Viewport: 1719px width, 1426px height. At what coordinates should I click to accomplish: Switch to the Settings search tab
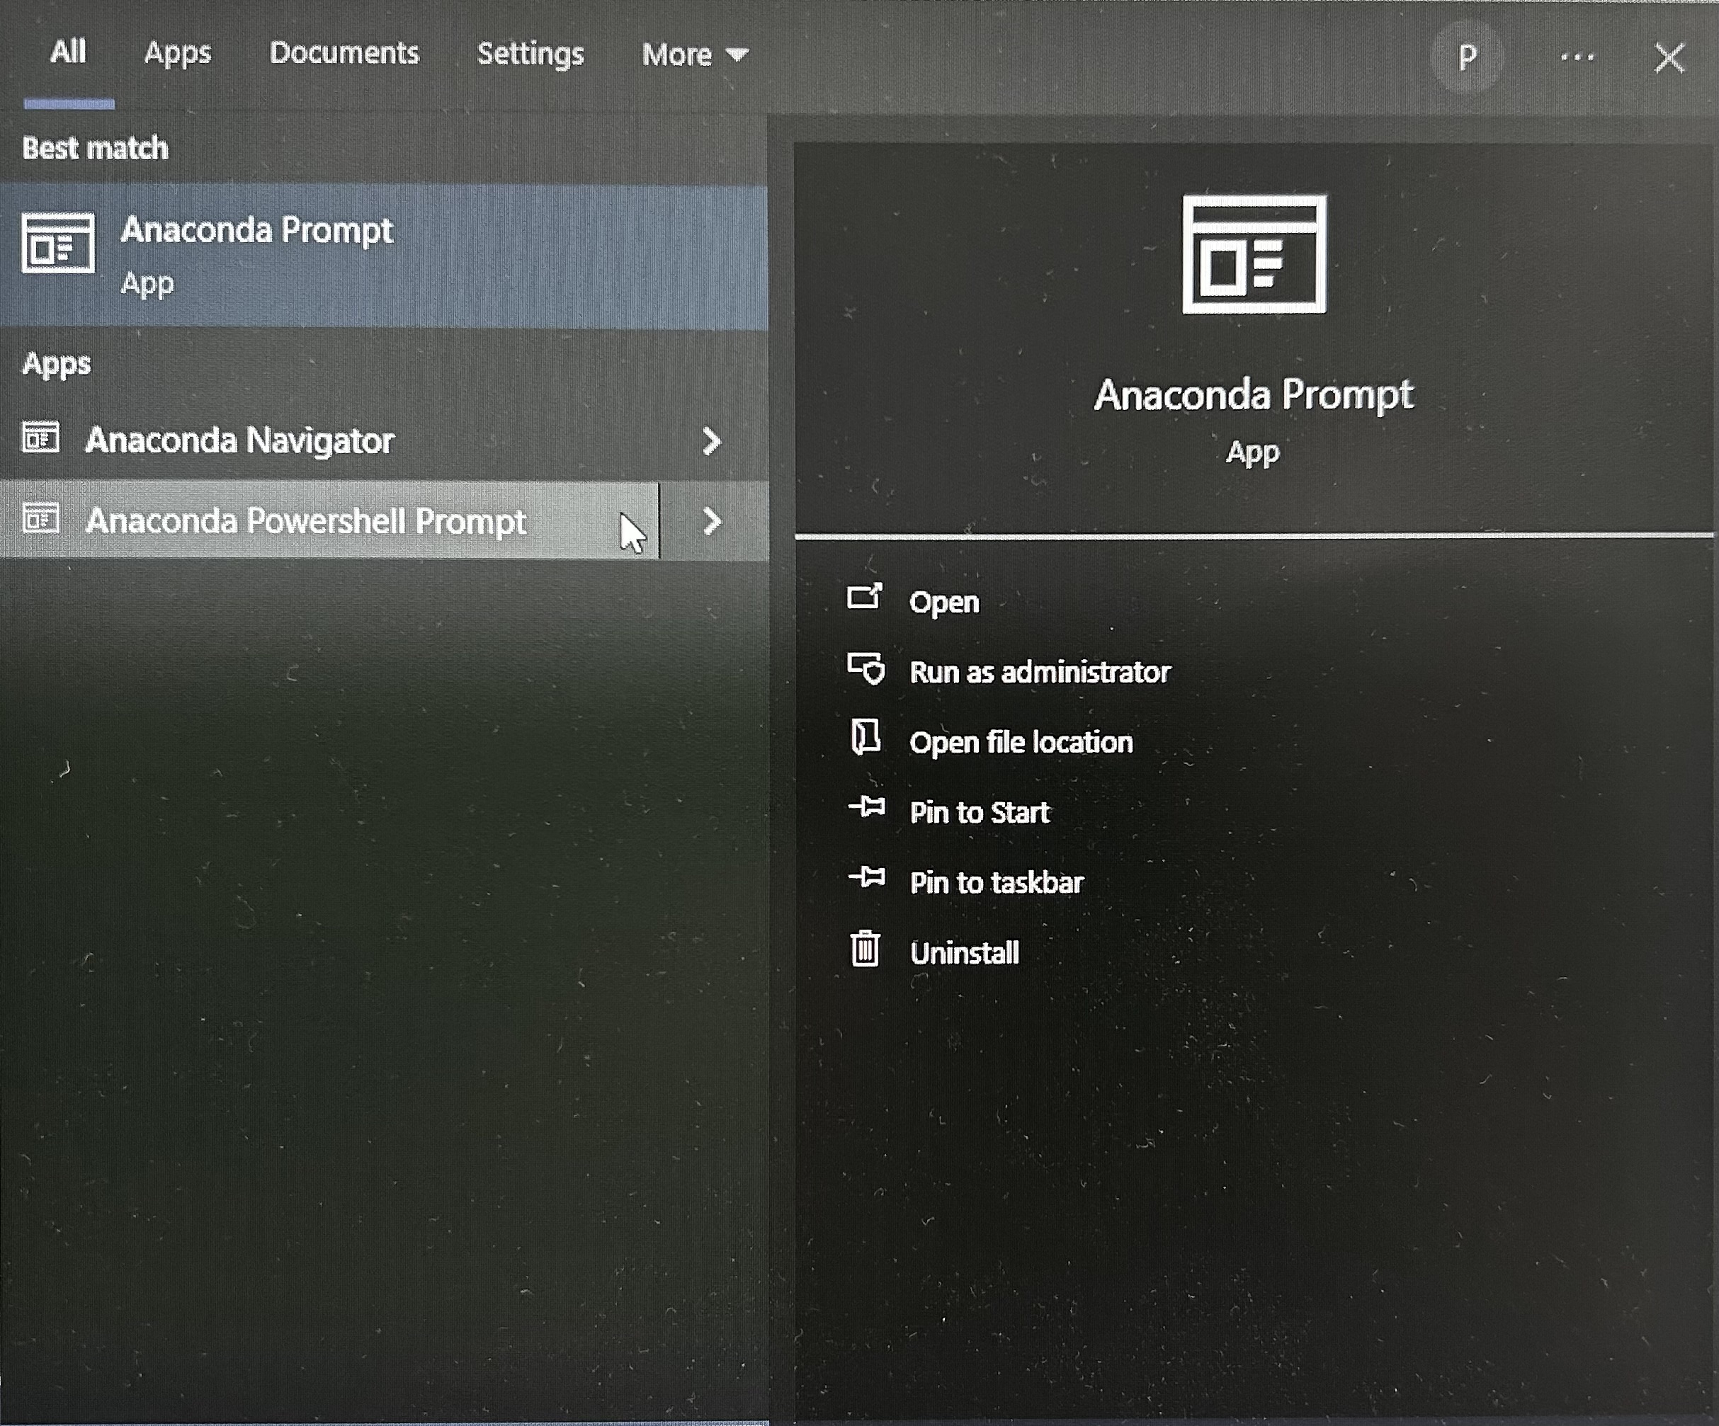(x=531, y=54)
